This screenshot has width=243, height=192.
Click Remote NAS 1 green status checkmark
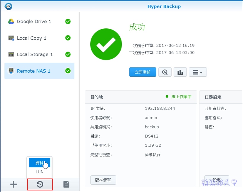click(x=68, y=71)
